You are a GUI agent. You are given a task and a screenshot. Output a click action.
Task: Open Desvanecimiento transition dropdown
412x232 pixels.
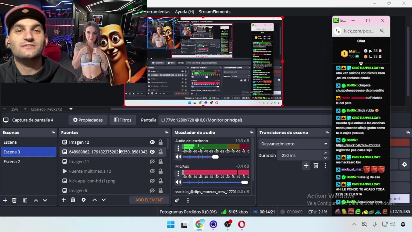pyautogui.click(x=294, y=144)
